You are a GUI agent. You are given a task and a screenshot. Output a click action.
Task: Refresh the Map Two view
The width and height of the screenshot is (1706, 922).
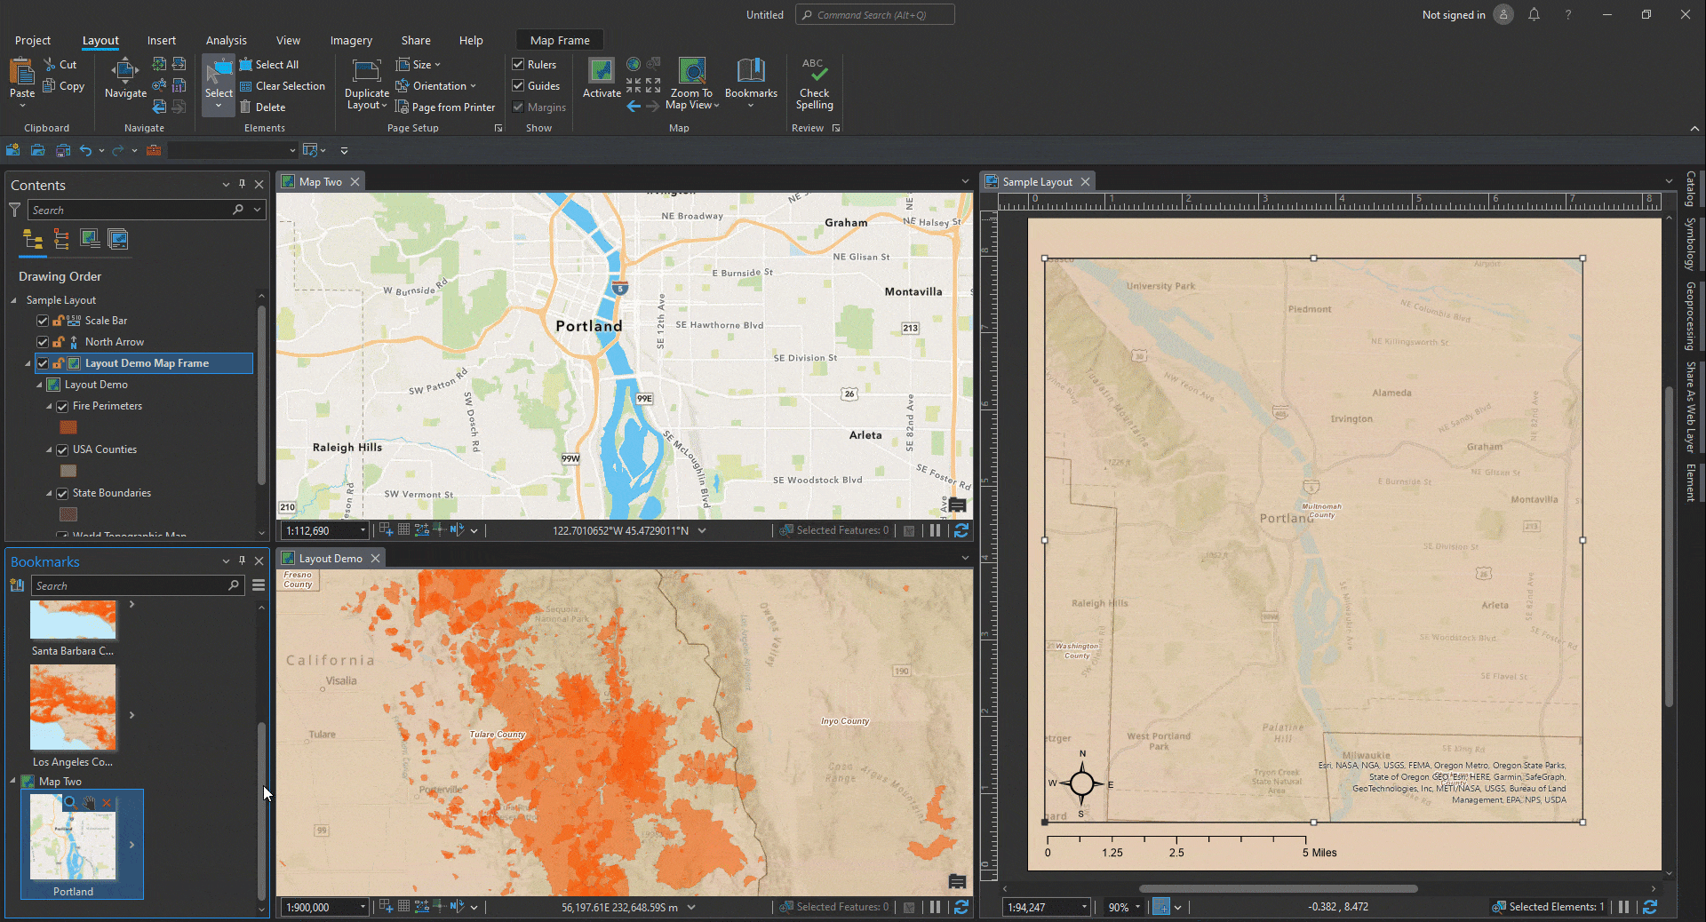(961, 530)
